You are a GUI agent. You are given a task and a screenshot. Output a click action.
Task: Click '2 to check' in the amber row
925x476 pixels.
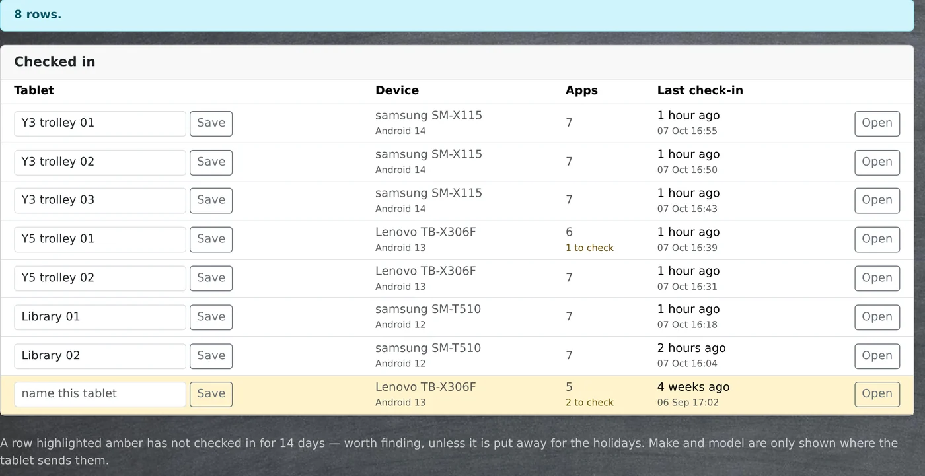[x=589, y=403]
